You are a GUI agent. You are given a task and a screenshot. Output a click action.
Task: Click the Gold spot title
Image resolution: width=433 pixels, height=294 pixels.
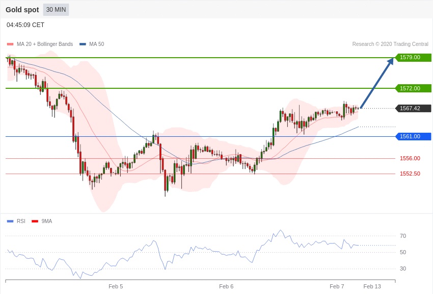pyautogui.click(x=22, y=10)
